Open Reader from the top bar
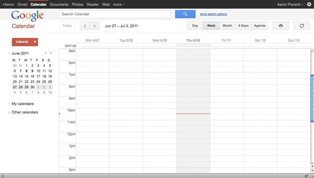 (x=93, y=4)
